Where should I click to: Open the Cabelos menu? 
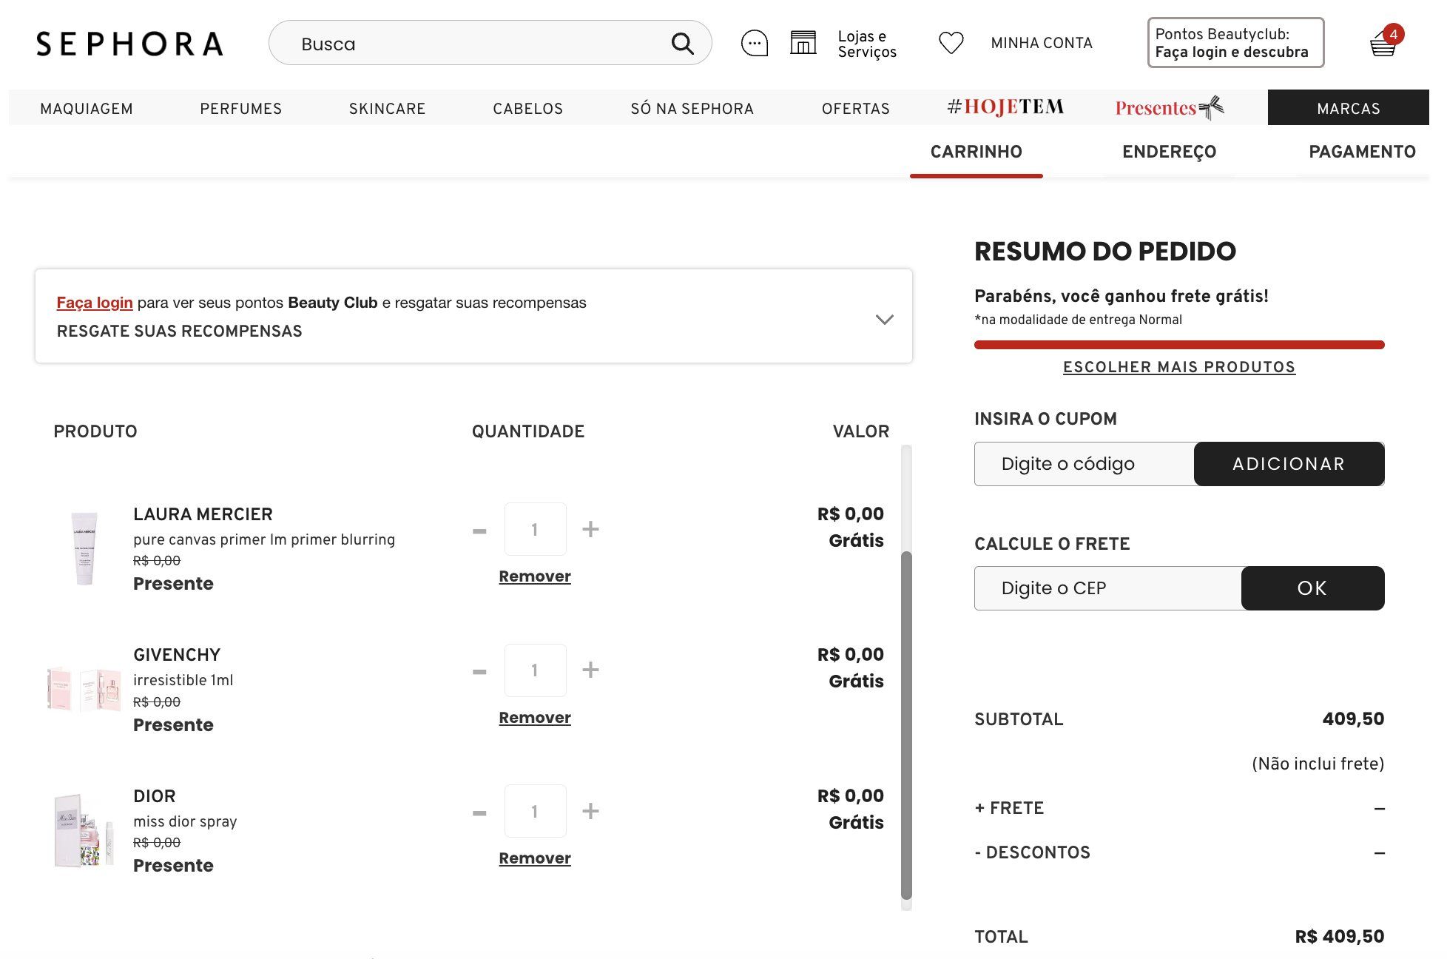528,108
